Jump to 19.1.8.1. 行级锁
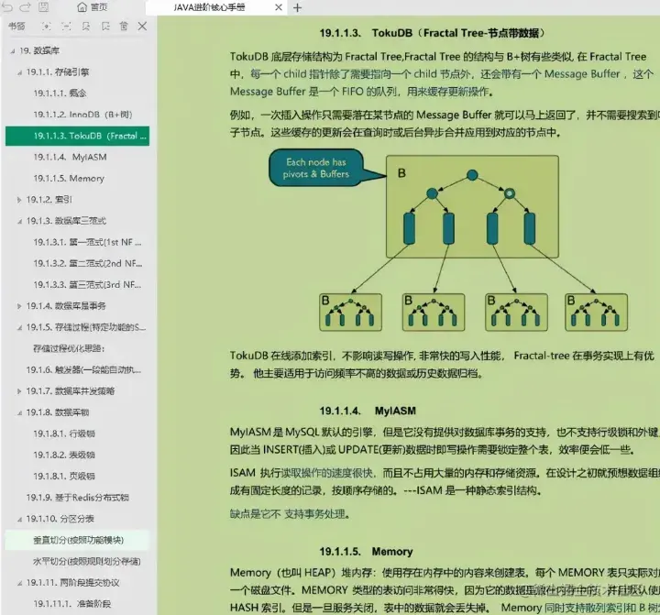660x615 pixels. point(64,434)
